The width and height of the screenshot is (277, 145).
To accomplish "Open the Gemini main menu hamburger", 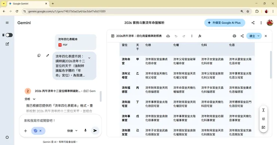I will tap(7, 23).
